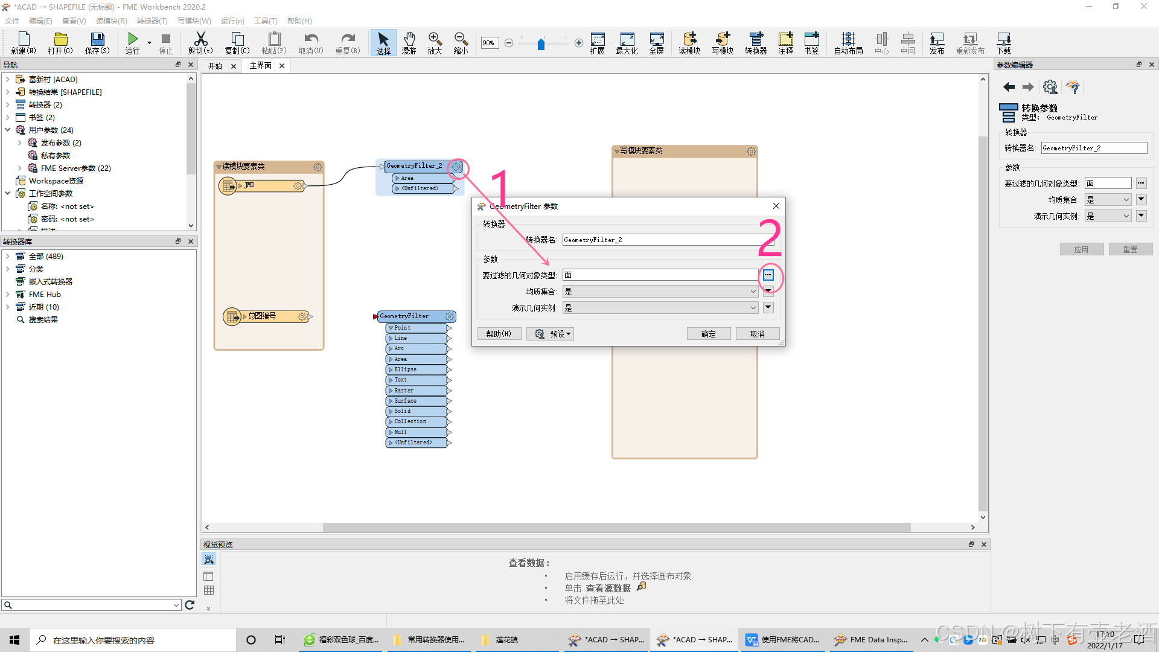This screenshot has width=1159, height=652.
Task: Select the 选择 (Select) tool in the toolbar
Action: pos(383,43)
